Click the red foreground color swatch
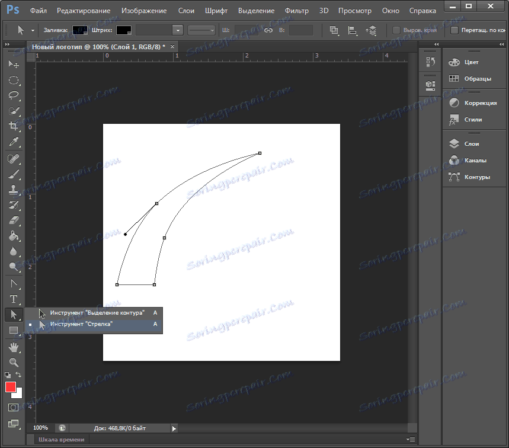This screenshot has height=448, width=509. 11,387
